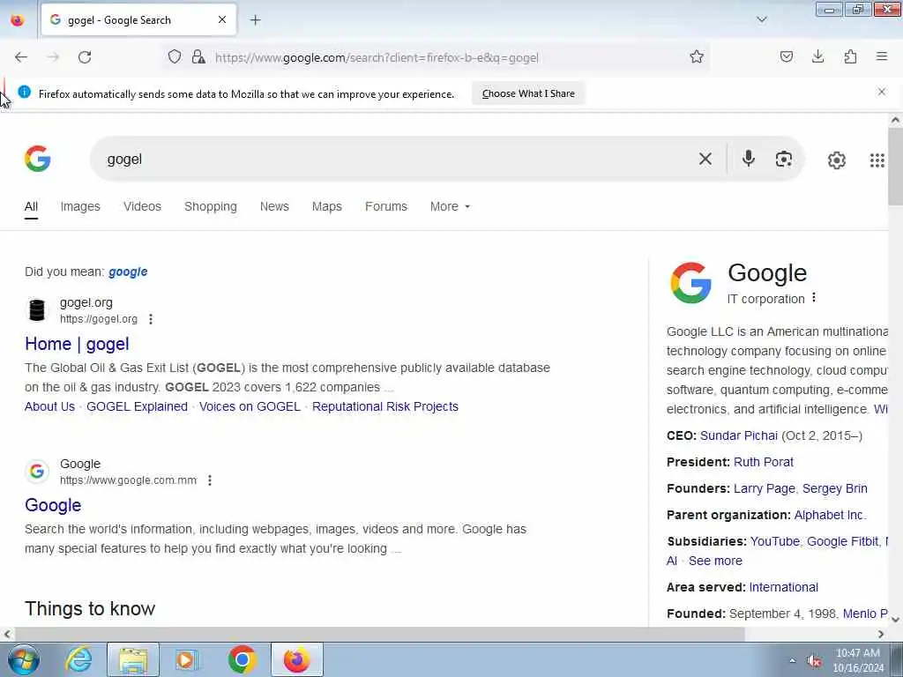Switch to the Shopping tab
Screen dimensions: 903x677
(210, 206)
